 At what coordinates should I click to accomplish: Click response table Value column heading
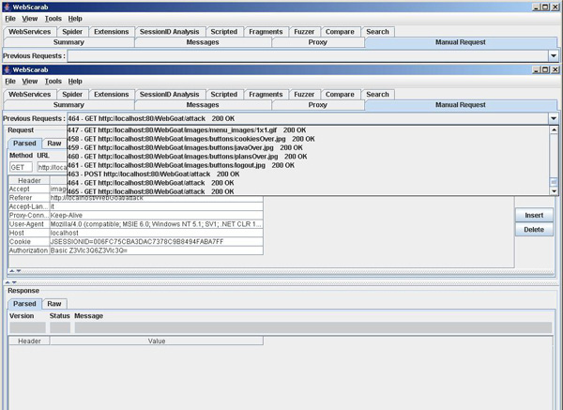[157, 342]
